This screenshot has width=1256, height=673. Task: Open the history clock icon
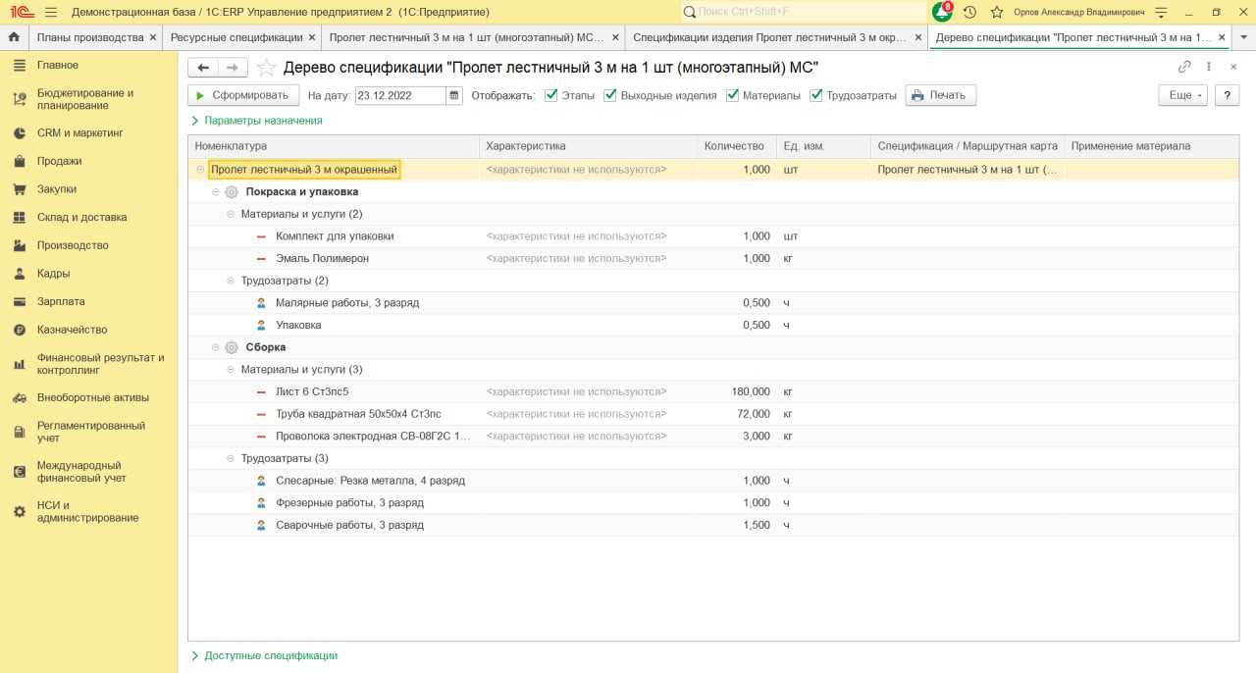click(x=969, y=12)
